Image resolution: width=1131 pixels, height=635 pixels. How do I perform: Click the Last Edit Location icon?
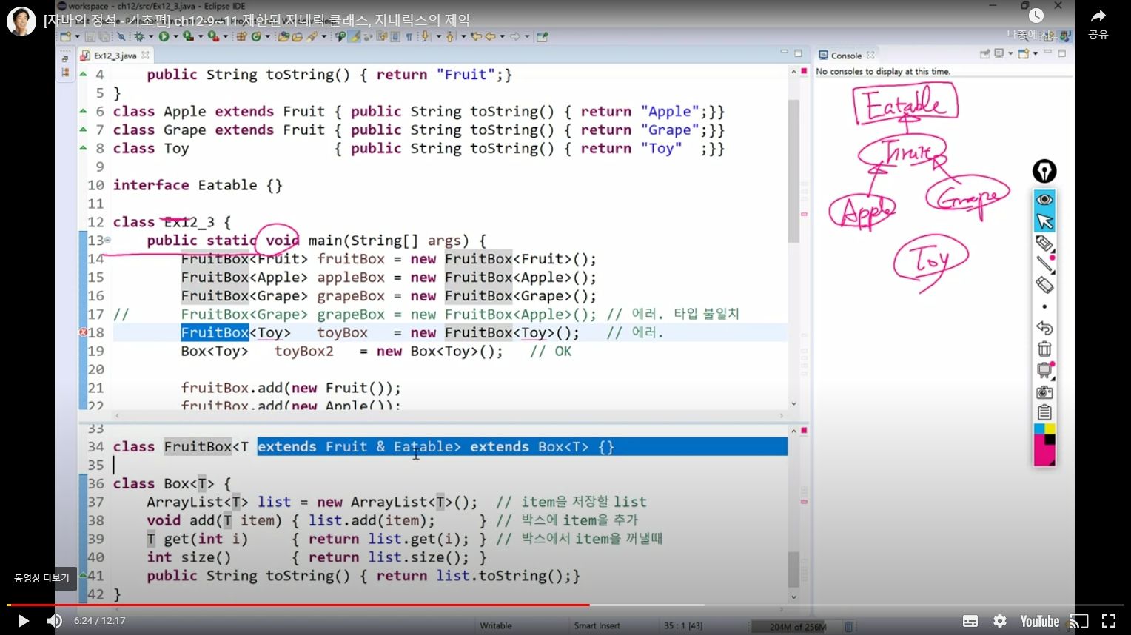click(476, 36)
